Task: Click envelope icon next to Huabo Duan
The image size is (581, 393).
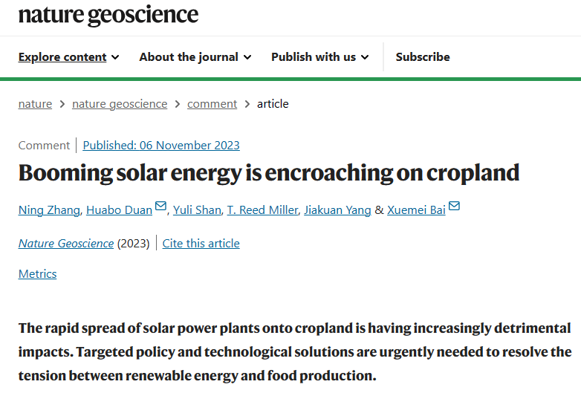Action: coord(160,207)
